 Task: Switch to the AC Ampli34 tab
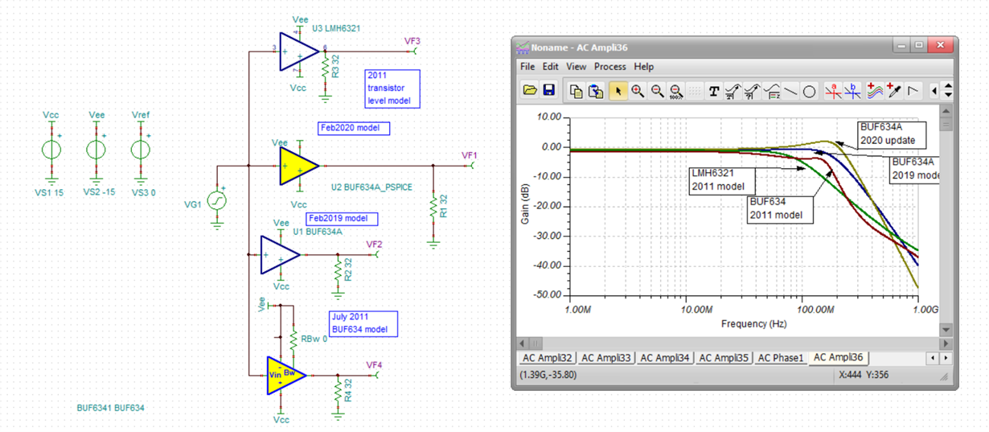tap(665, 357)
